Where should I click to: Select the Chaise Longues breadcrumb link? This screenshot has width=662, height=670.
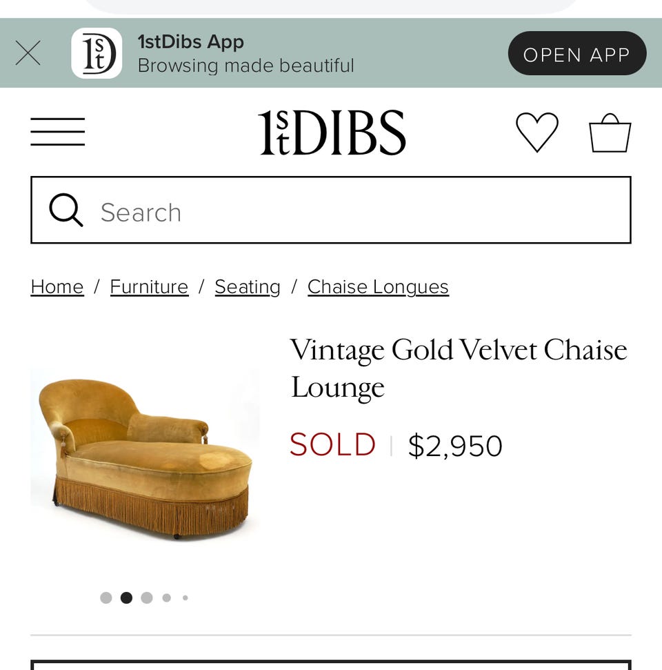tap(378, 287)
